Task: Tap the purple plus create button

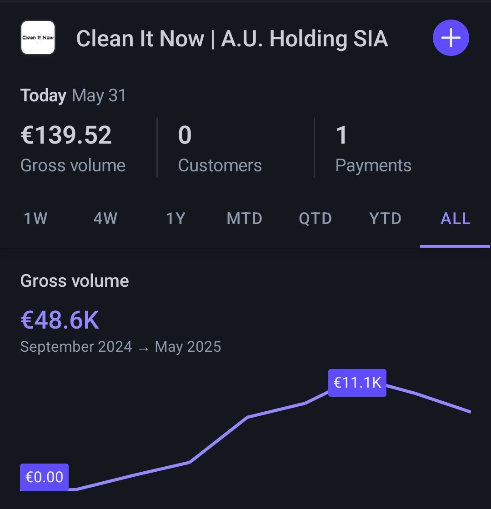Action: [x=451, y=38]
